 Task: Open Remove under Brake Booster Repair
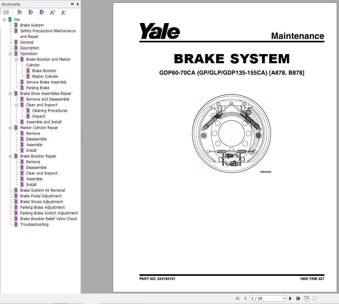[x=33, y=162]
